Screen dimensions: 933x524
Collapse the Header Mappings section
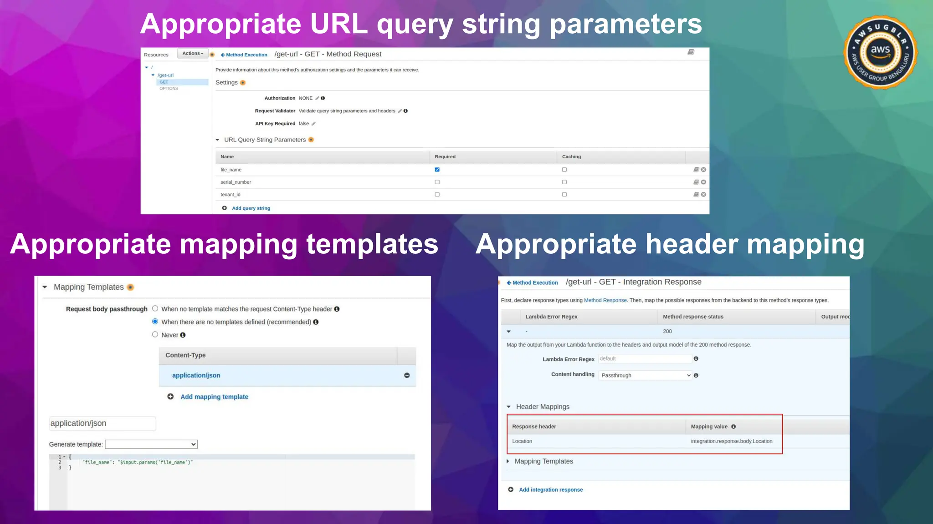coord(509,407)
